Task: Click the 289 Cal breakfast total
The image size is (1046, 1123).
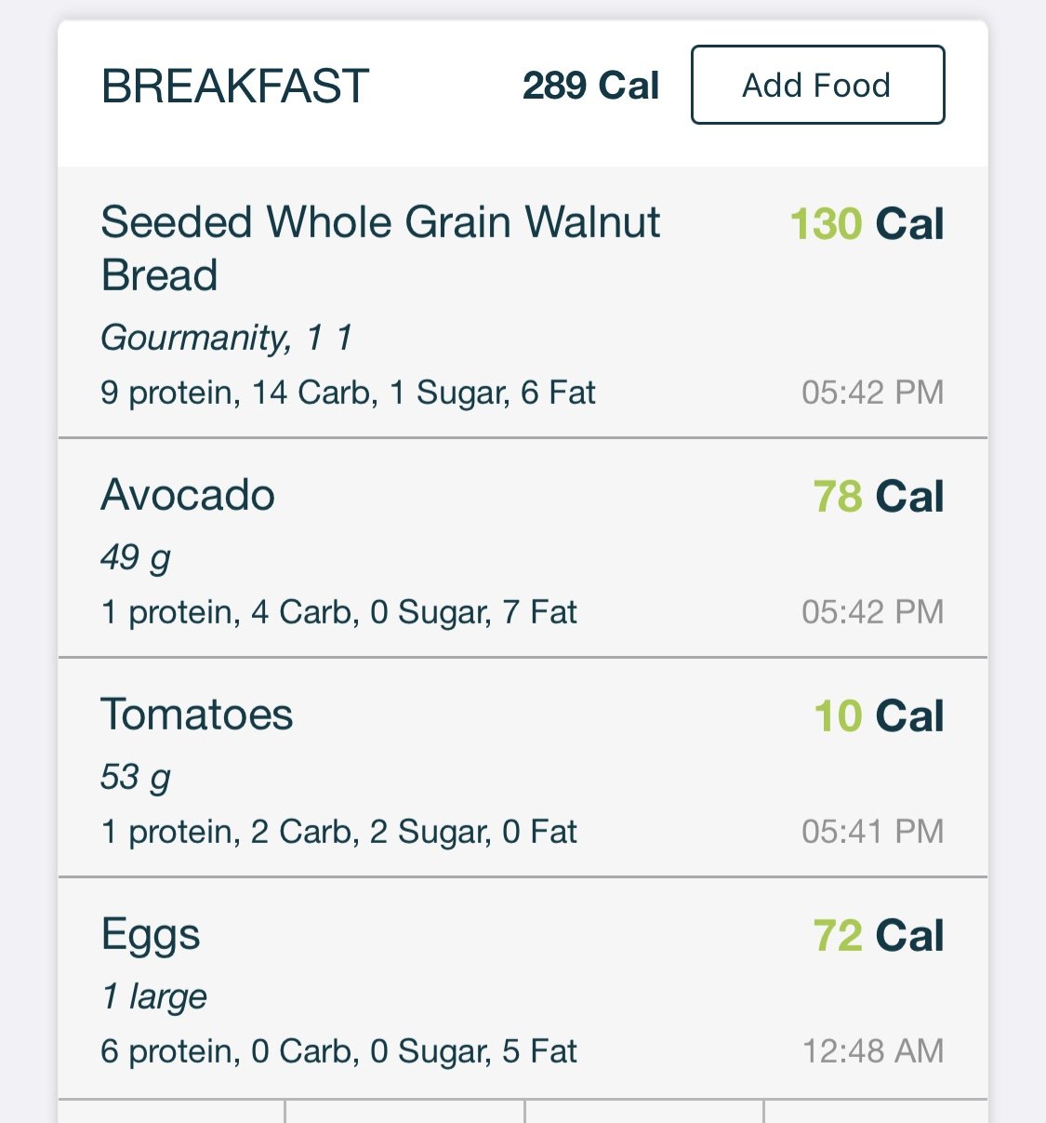Action: pos(590,86)
